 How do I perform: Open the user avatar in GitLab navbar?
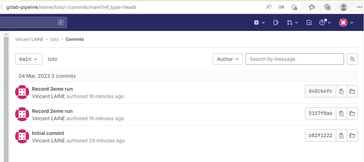coord(343,22)
